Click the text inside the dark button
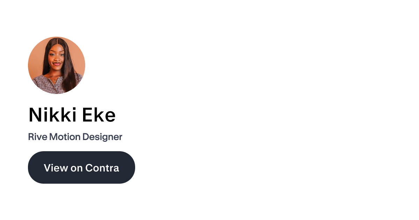Image resolution: width=419 pixels, height=220 pixels. pos(81,168)
